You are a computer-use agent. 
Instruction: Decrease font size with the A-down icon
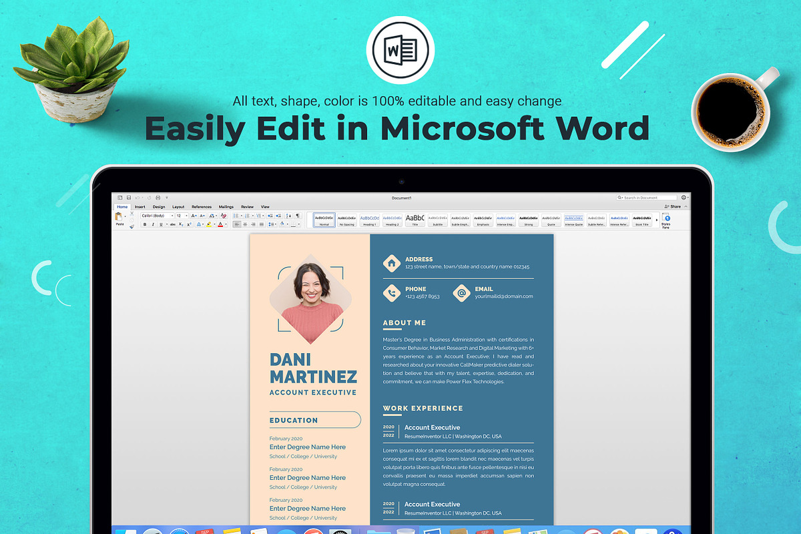point(203,216)
